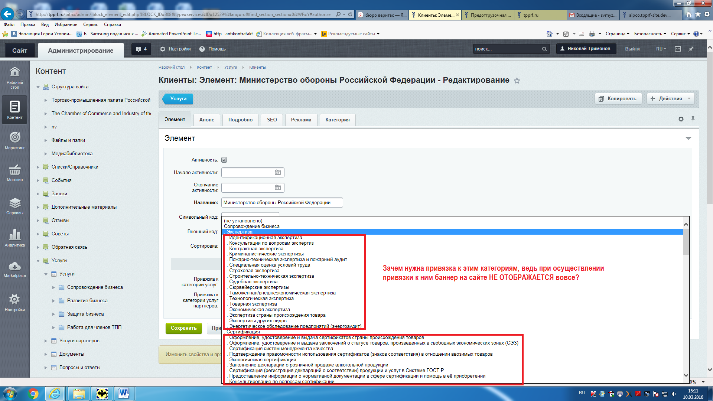Switch to the SEO tab
The height and width of the screenshot is (401, 713).
tap(272, 120)
